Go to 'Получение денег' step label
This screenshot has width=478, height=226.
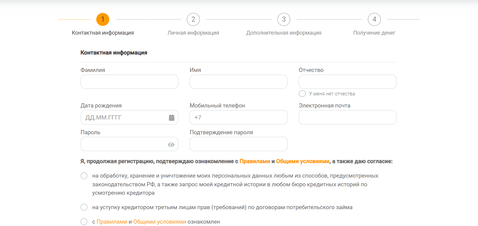tap(374, 33)
